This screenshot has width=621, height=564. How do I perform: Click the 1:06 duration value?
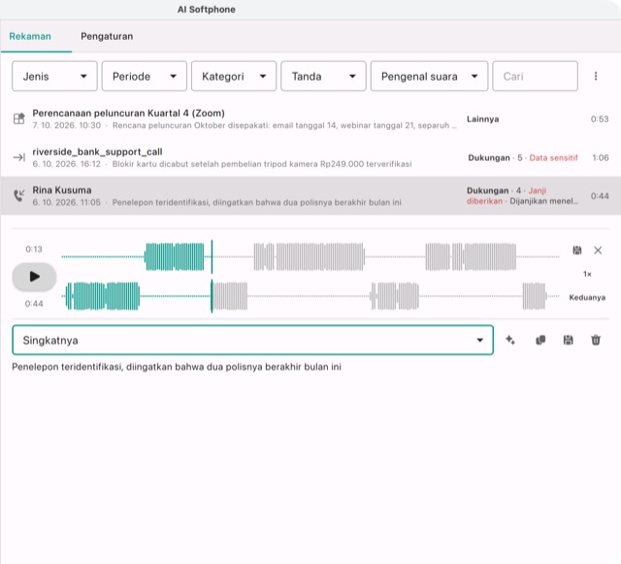tap(601, 158)
